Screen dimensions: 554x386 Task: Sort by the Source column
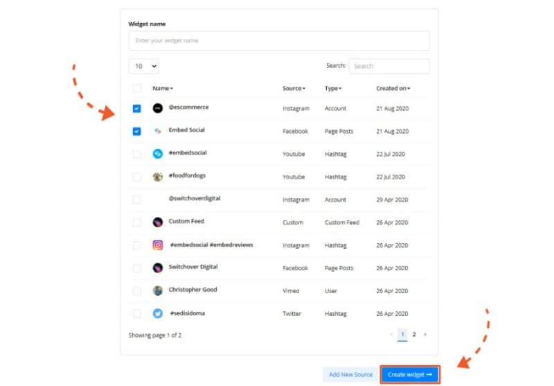pos(294,89)
